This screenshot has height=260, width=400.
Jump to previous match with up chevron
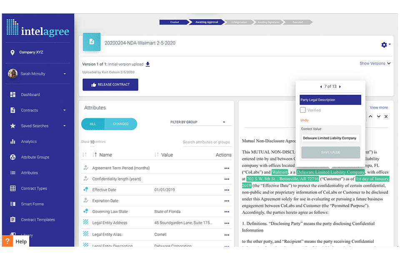click(x=370, y=116)
